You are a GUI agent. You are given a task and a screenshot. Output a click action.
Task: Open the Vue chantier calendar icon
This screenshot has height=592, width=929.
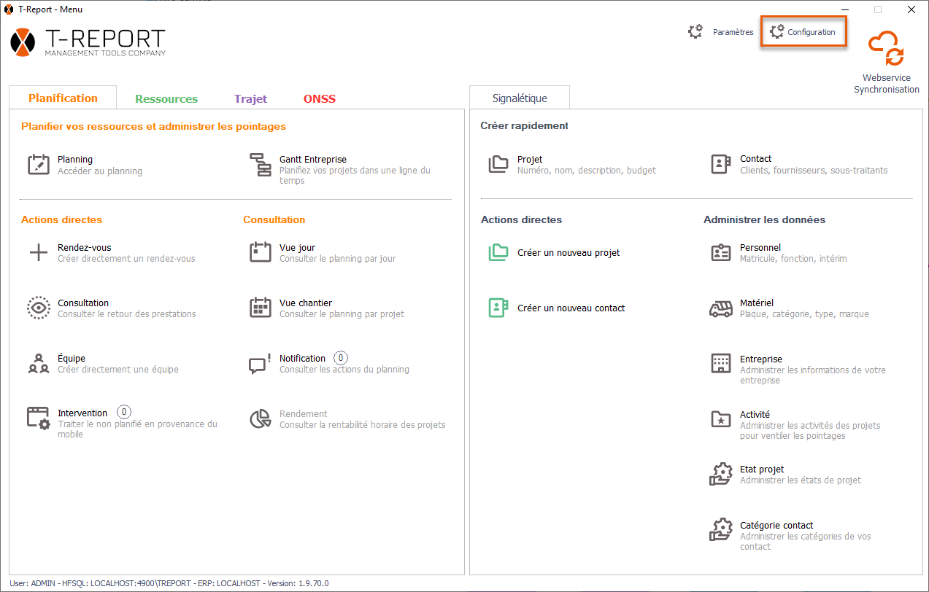click(261, 308)
